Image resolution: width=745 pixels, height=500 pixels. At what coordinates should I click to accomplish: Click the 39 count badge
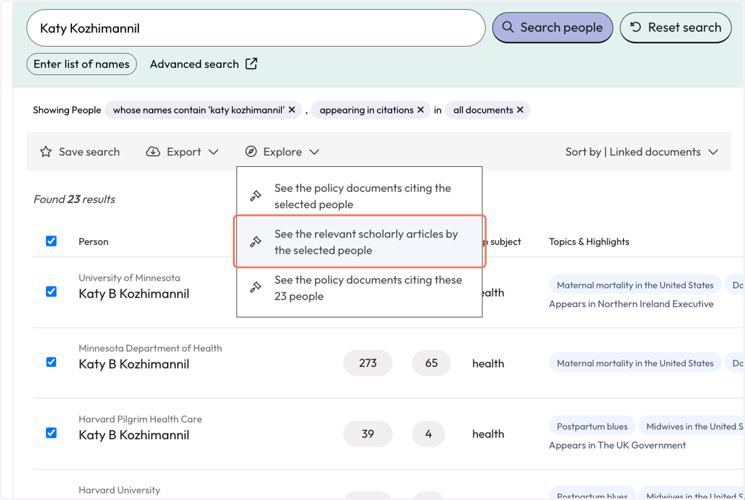click(368, 434)
